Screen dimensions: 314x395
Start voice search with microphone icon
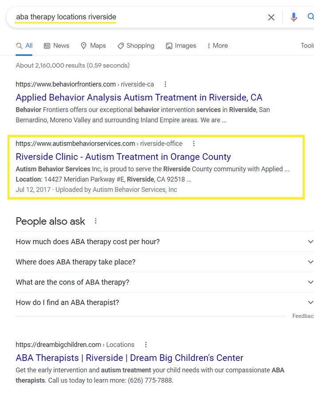294,17
